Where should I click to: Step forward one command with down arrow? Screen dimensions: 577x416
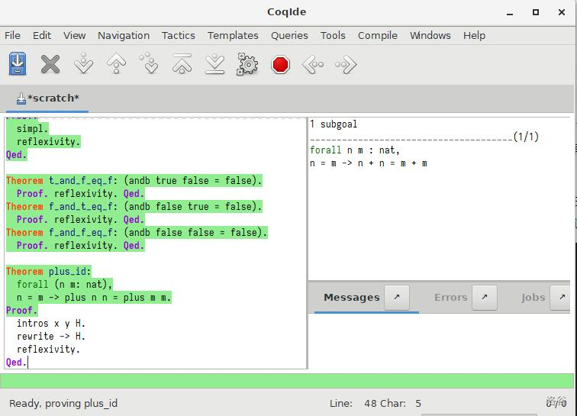[x=83, y=65]
